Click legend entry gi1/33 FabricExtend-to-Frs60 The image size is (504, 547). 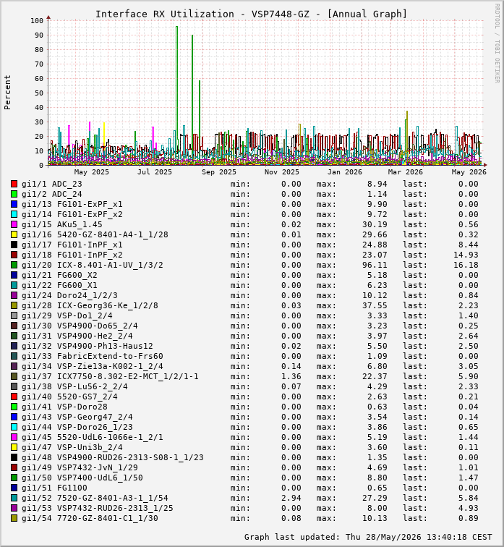(93, 356)
